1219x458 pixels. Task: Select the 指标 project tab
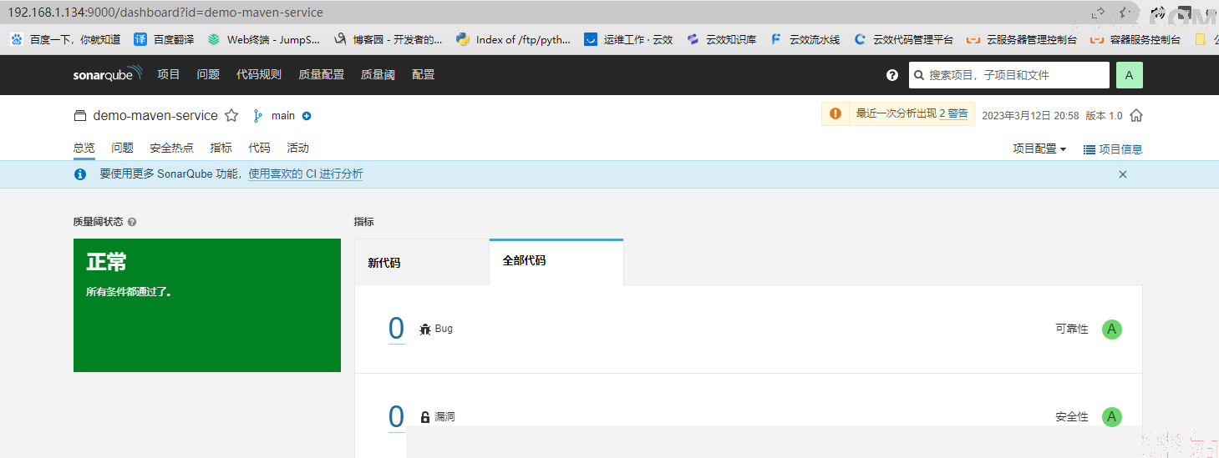click(221, 148)
